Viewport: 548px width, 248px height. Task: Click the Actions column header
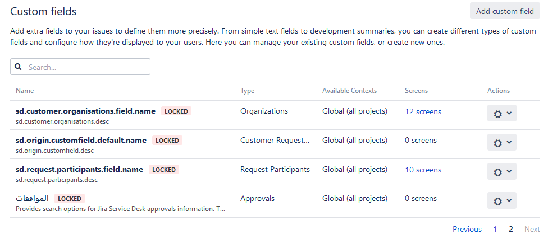click(499, 91)
